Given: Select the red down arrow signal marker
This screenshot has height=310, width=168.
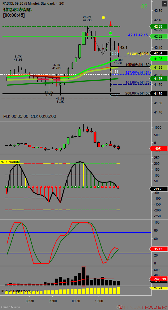Looking at the screenshot, I should point(111,24).
